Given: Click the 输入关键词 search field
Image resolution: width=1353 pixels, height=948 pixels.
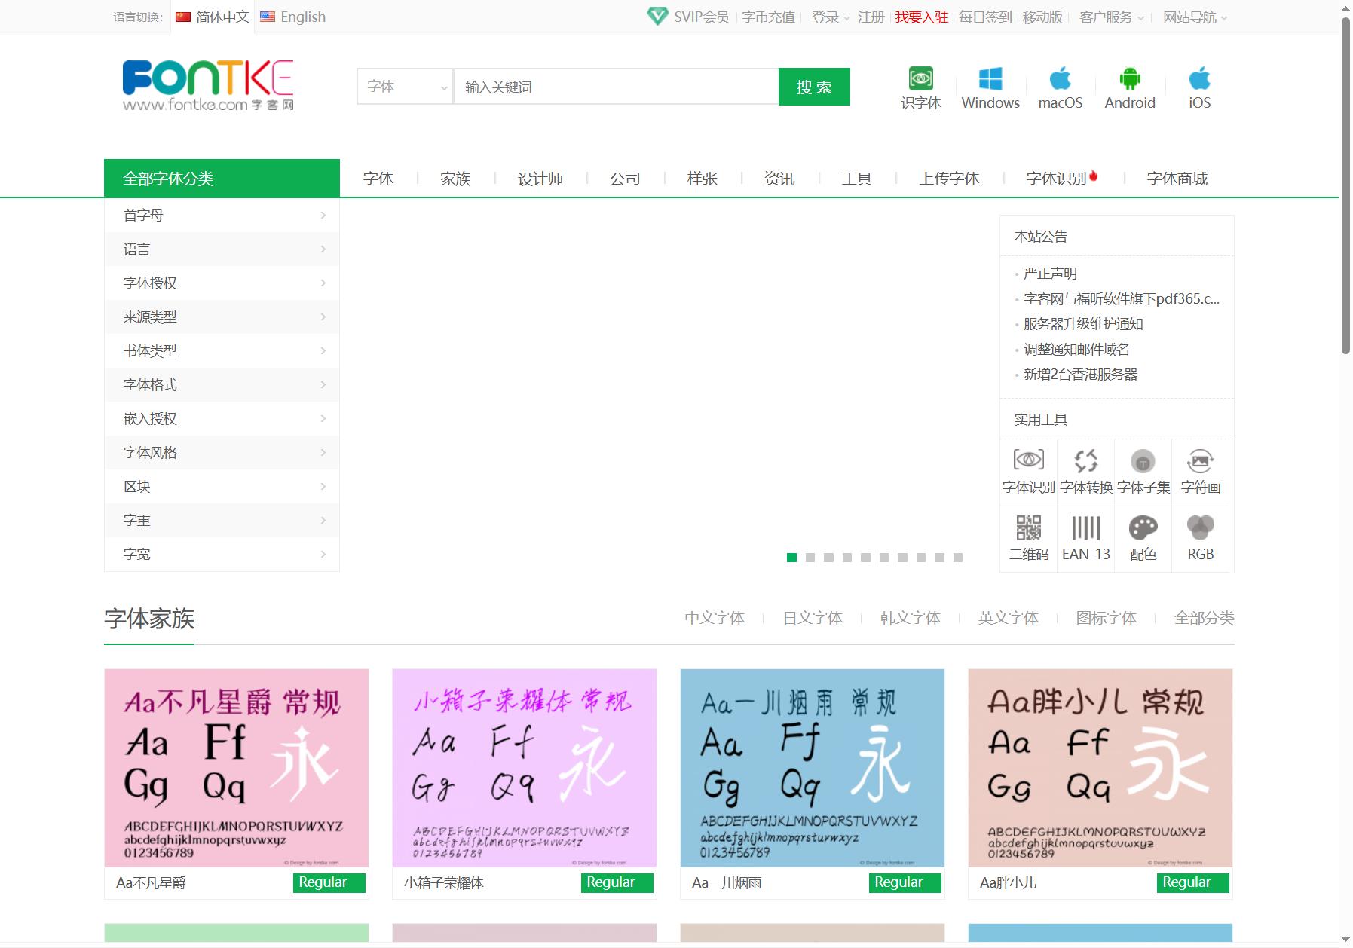Looking at the screenshot, I should click(x=616, y=87).
